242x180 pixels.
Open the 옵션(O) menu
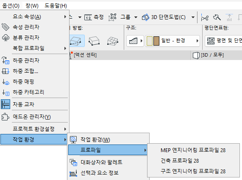point(11,6)
